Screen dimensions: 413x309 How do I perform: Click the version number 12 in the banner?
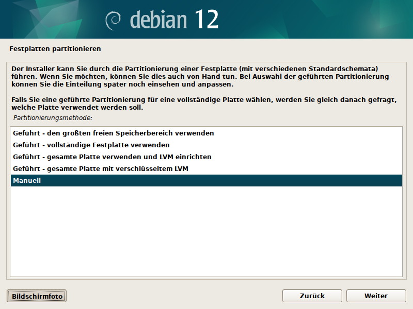tap(206, 20)
